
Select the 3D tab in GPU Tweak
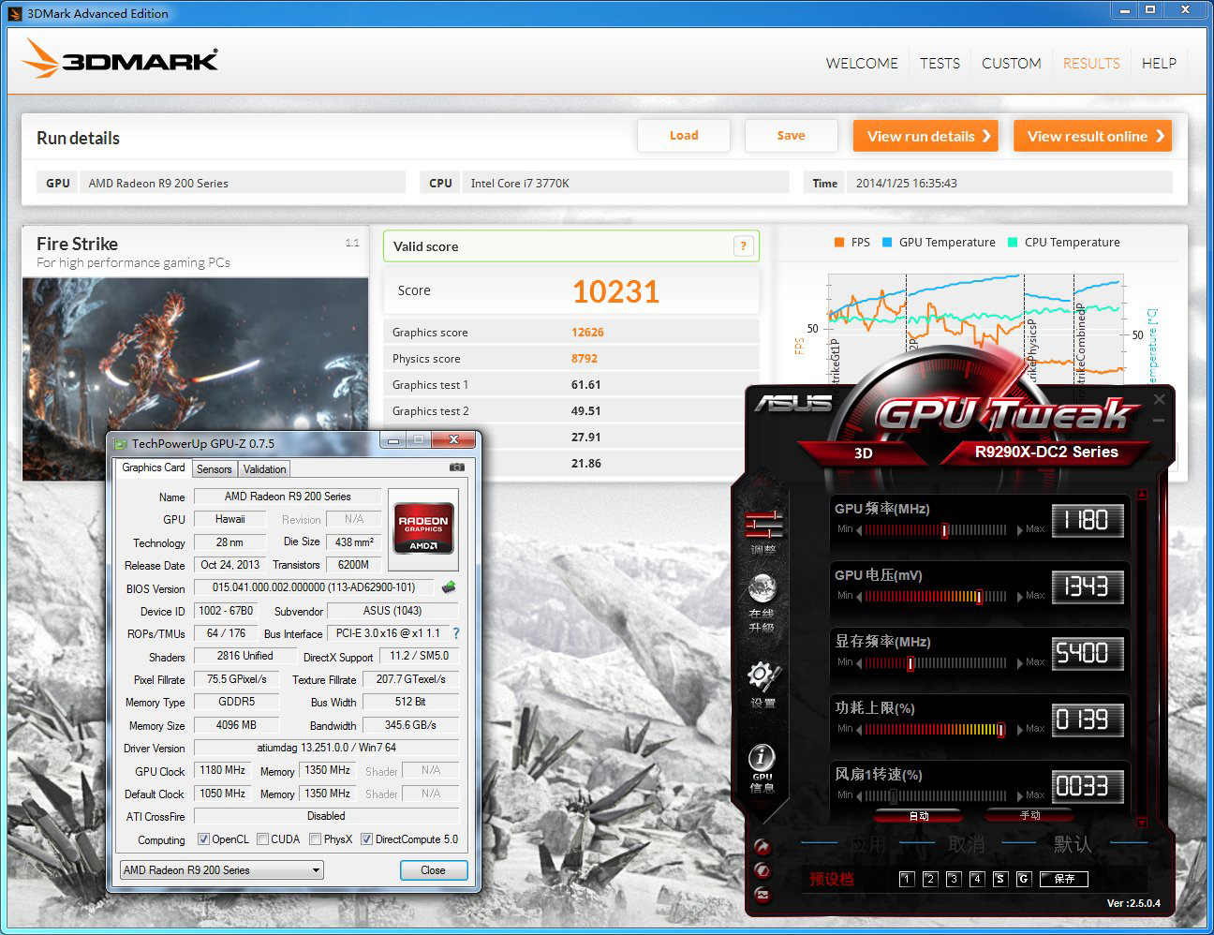click(863, 453)
